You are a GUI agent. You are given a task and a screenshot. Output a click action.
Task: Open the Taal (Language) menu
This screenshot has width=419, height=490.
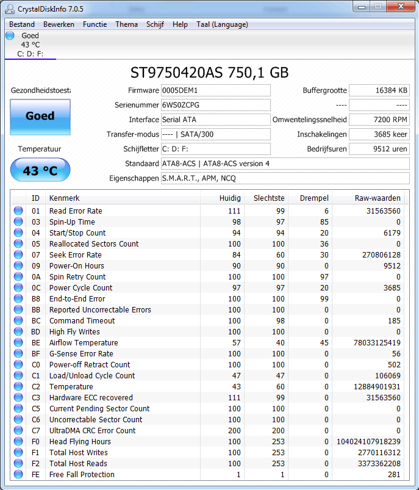(x=222, y=24)
